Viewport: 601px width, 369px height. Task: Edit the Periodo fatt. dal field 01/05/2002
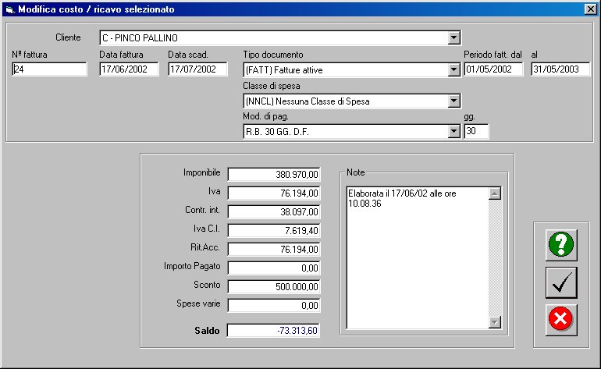click(x=493, y=69)
